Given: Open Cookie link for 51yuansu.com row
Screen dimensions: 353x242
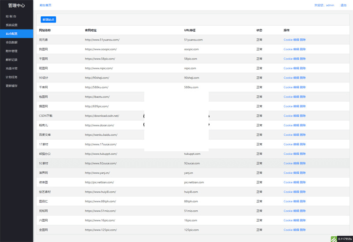Looking at the screenshot, I should (x=288, y=40).
